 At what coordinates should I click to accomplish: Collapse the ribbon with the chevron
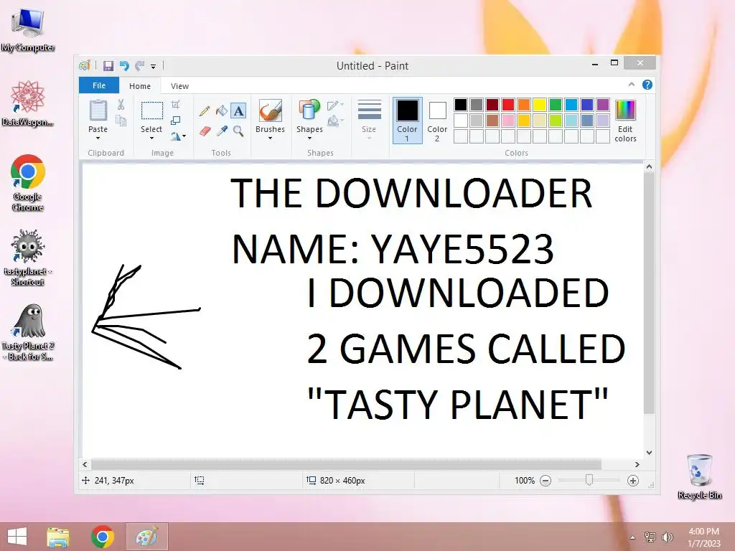[632, 85]
